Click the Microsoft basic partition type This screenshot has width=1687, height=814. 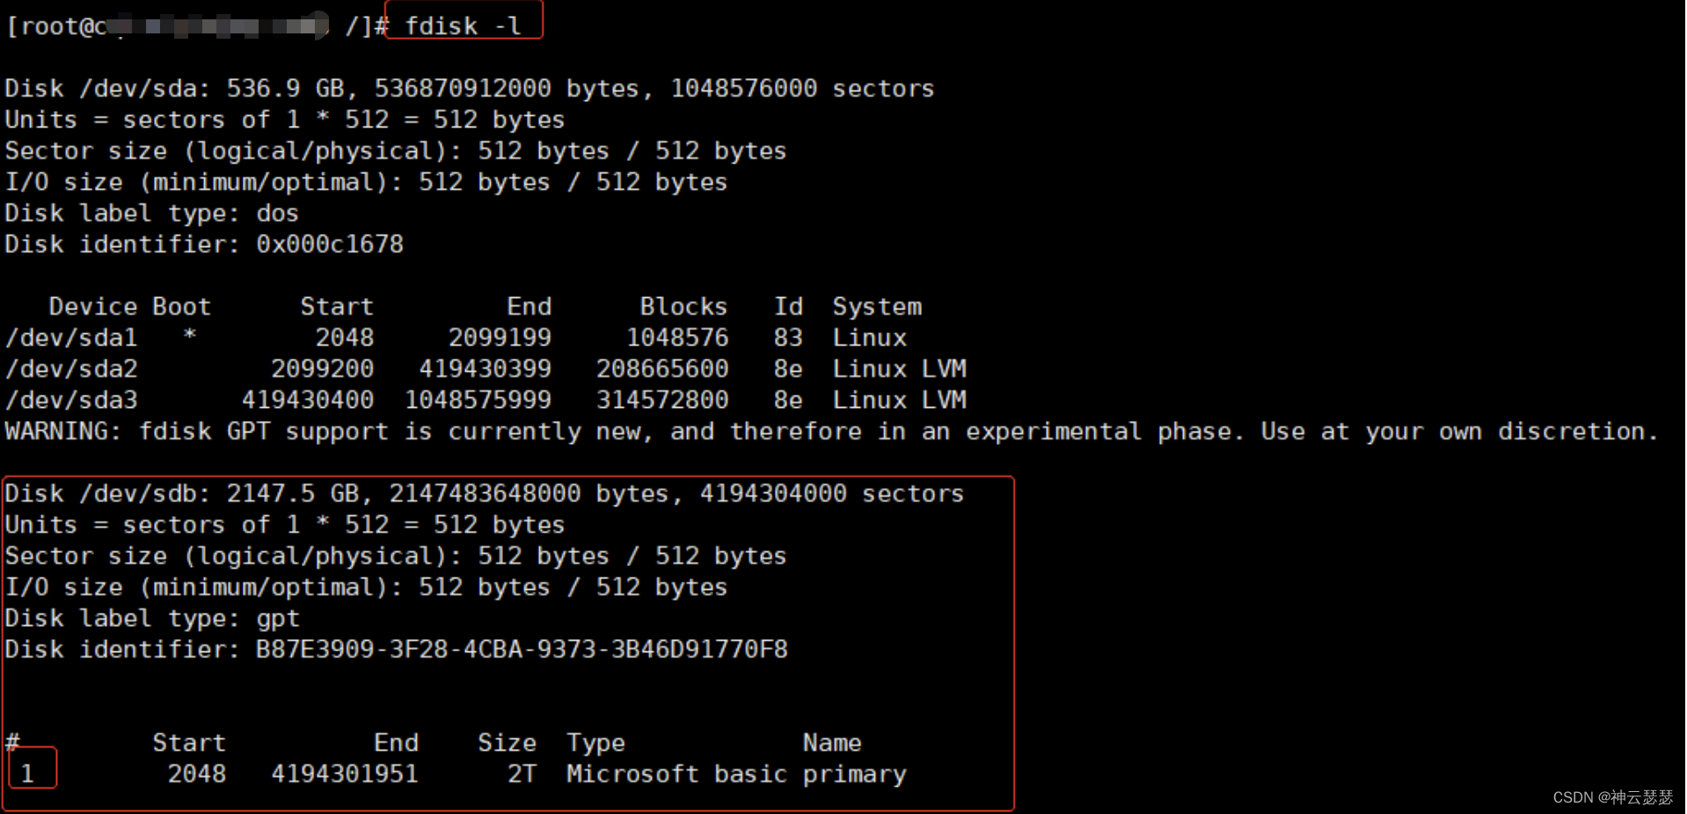(676, 774)
